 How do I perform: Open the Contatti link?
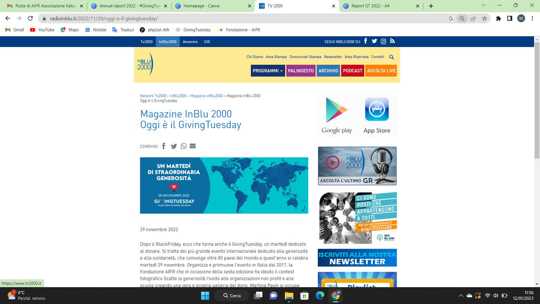(x=378, y=57)
